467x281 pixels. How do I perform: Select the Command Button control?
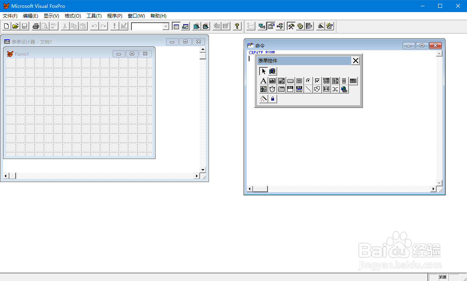pos(290,81)
